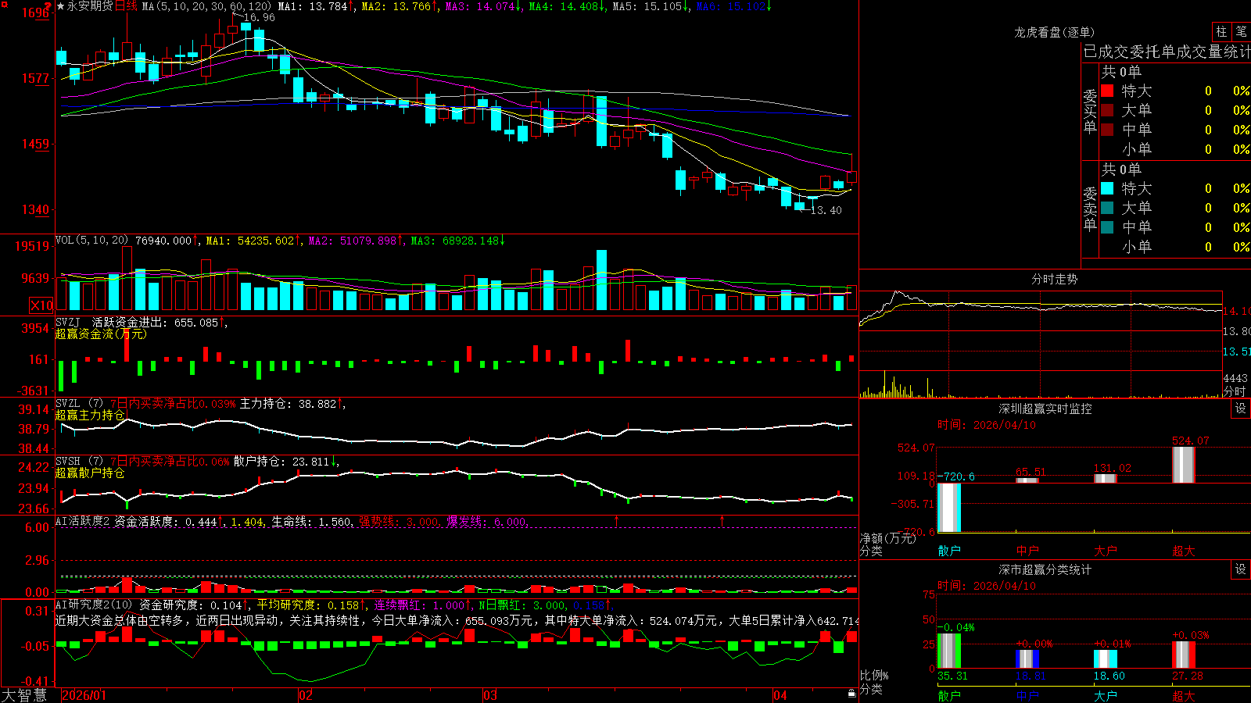Screen dimensions: 1251x703
Task: Click the 大单 sell-order teal swatch
Action: click(1107, 208)
